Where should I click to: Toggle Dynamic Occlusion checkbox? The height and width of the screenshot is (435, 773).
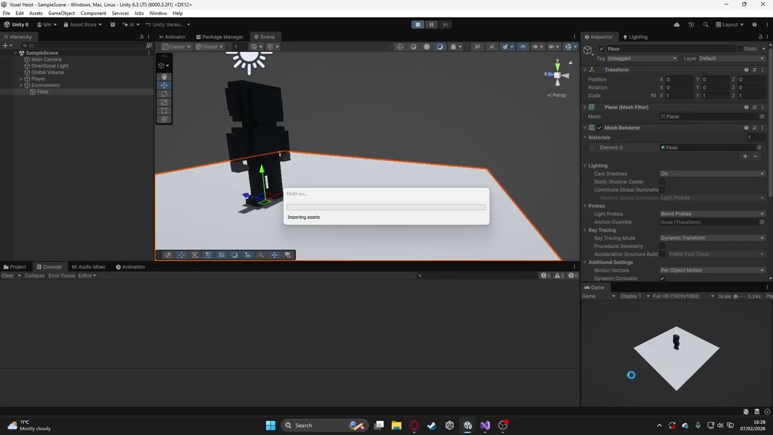(663, 279)
